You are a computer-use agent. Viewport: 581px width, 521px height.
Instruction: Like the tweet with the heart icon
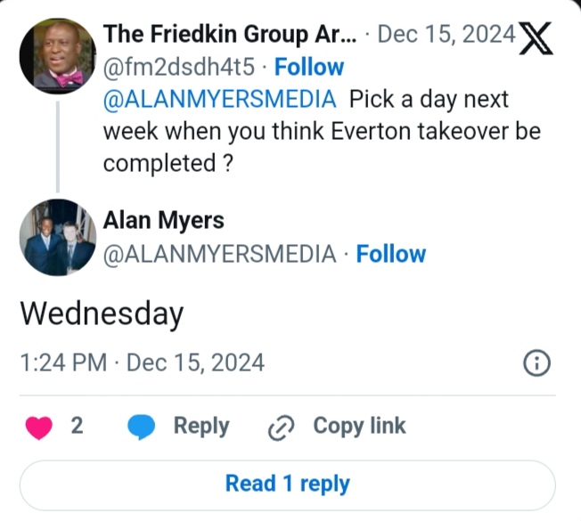39,427
